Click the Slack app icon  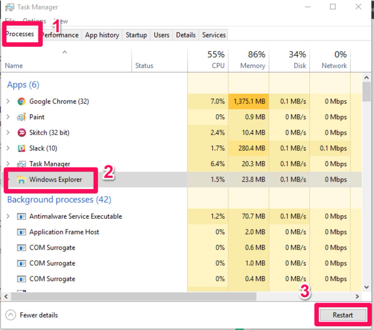click(x=21, y=148)
